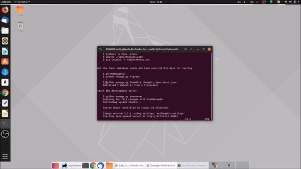The width and height of the screenshot is (301, 169).
Task: Open LibreOffice Writer from the dock
Action: coord(5,51)
